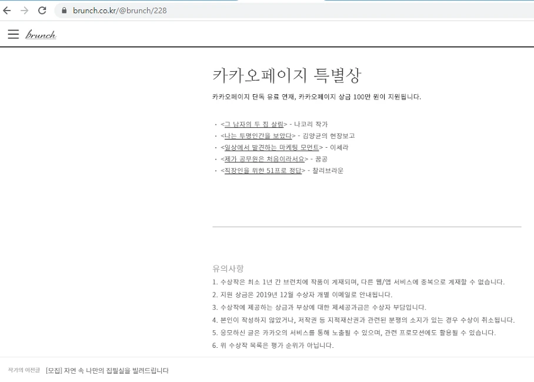Click the author name 꿈공

coord(321,159)
